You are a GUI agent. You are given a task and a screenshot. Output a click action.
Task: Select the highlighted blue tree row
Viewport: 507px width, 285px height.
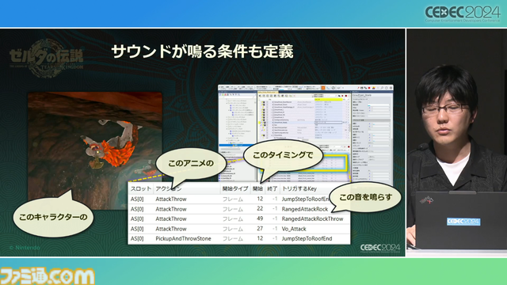(x=238, y=145)
